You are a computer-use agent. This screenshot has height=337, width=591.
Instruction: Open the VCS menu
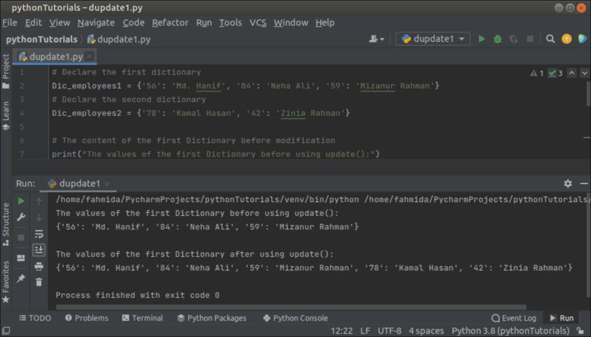coord(258,23)
